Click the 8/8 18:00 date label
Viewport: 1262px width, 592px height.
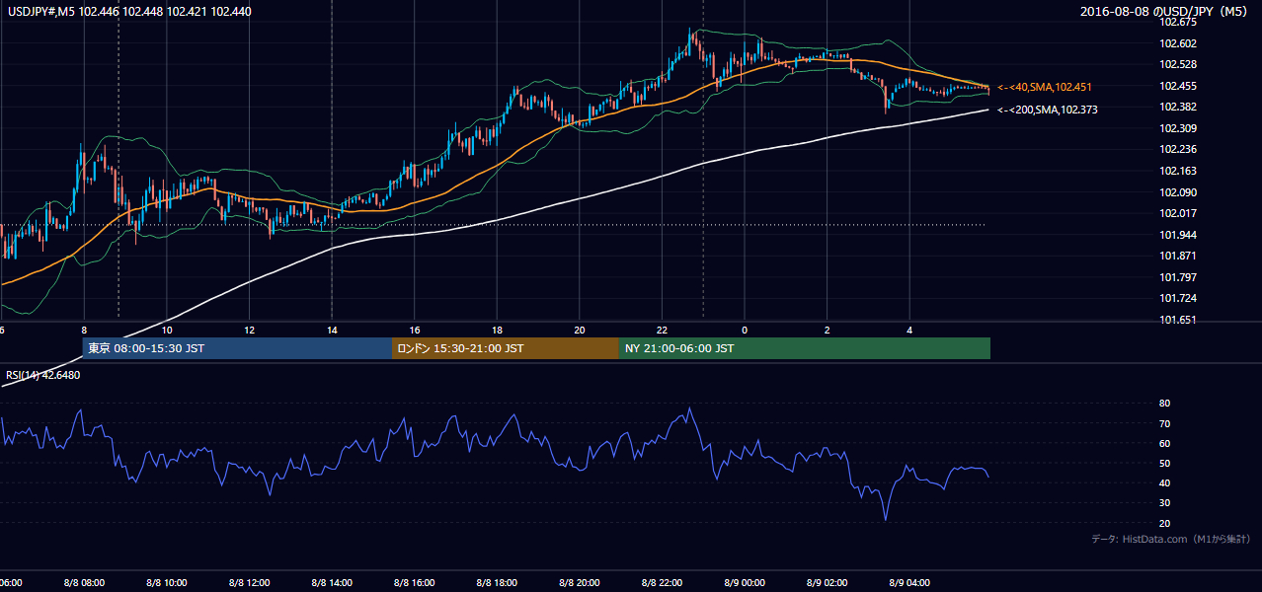pos(497,583)
